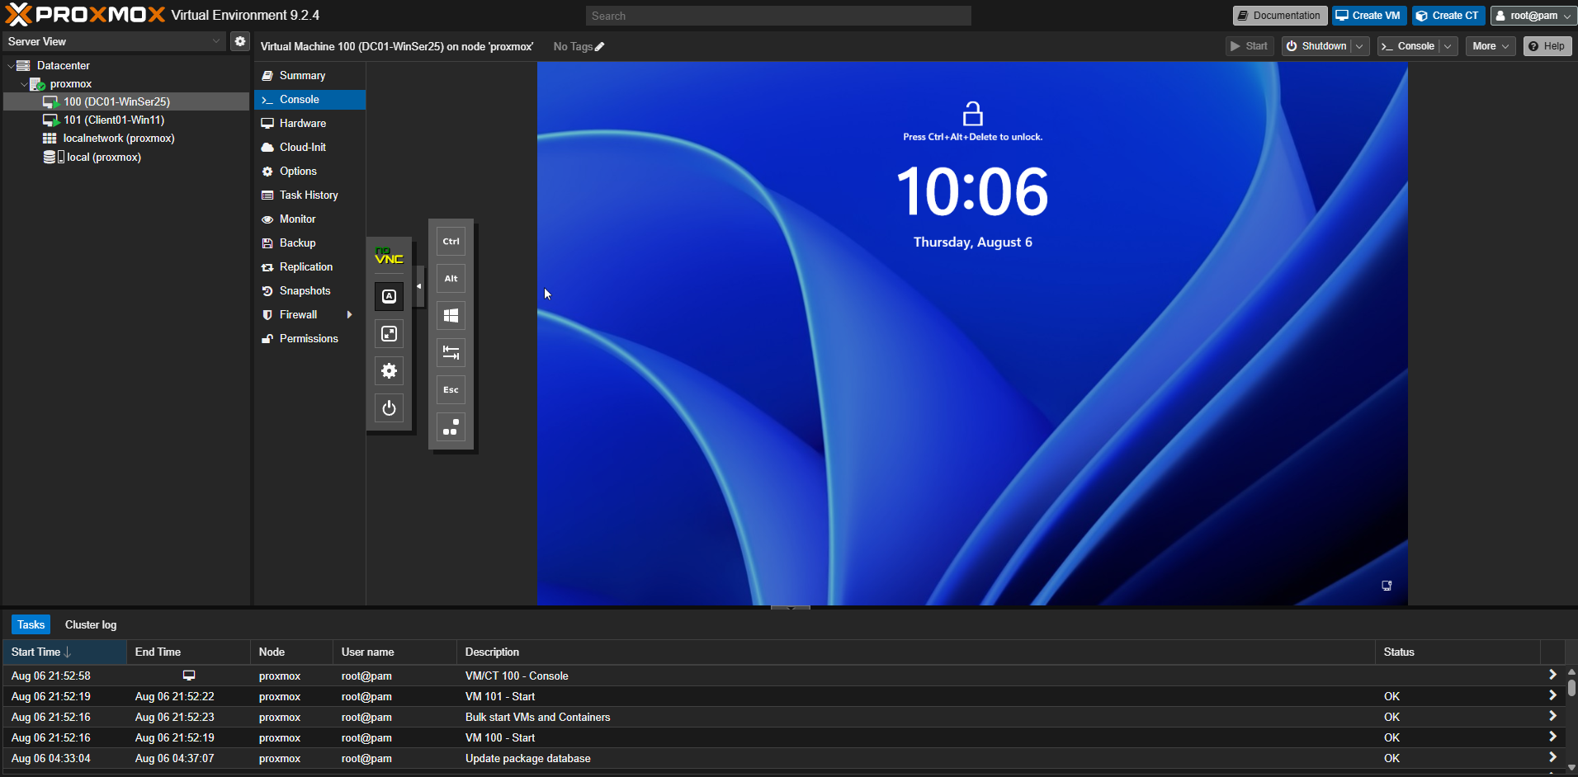Select Console in the VM side menu
1578x777 pixels.
point(309,100)
